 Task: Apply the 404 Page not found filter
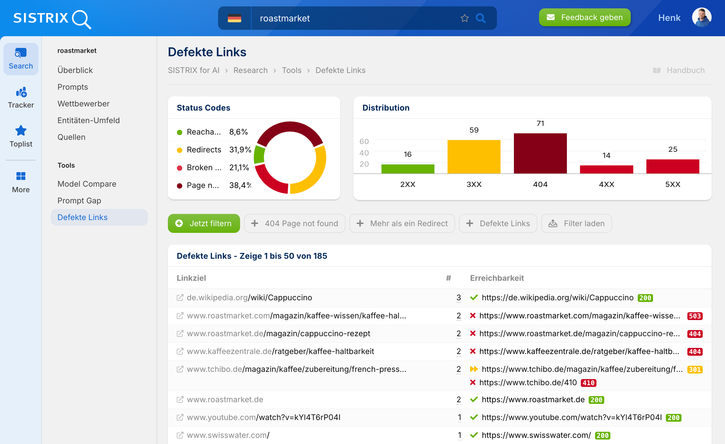point(294,223)
